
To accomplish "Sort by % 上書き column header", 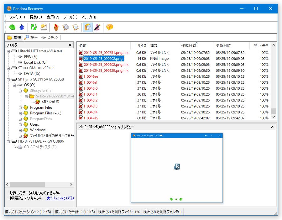I will tap(260, 45).
